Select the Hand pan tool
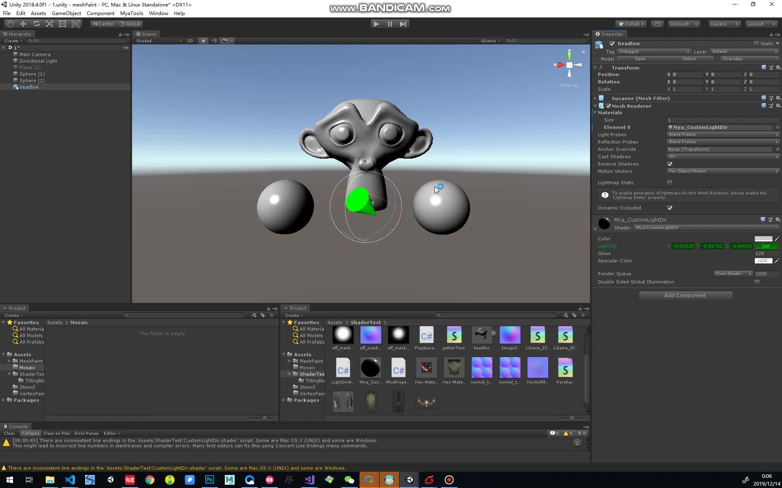The image size is (782, 488). coord(10,24)
